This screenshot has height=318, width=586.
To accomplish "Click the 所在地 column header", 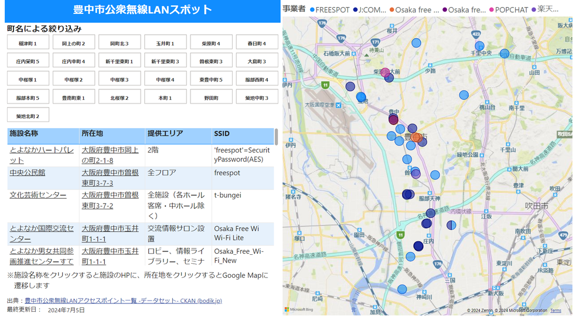I will (x=112, y=136).
